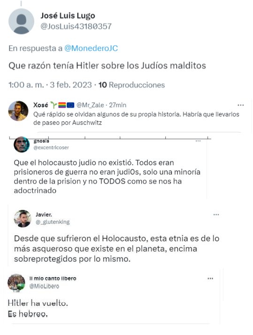The image size is (253, 335).
Task: Open the three-dot menu on Javier's tweet
Action: 216,215
